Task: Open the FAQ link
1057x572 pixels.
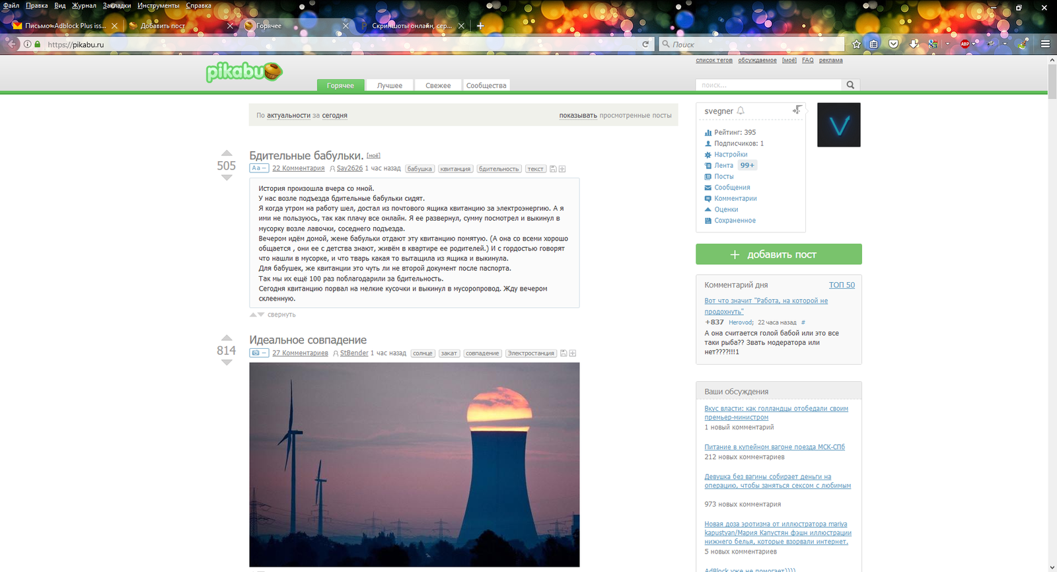Action: [808, 60]
